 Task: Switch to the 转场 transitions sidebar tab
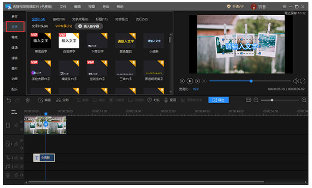coord(15,47)
